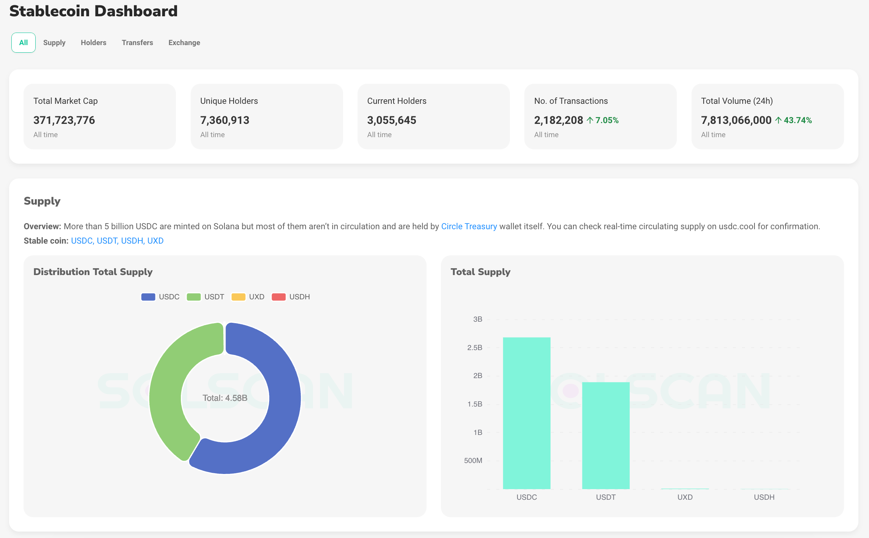Switch to the Supply tab
Screen dimensions: 869x538
coord(54,42)
